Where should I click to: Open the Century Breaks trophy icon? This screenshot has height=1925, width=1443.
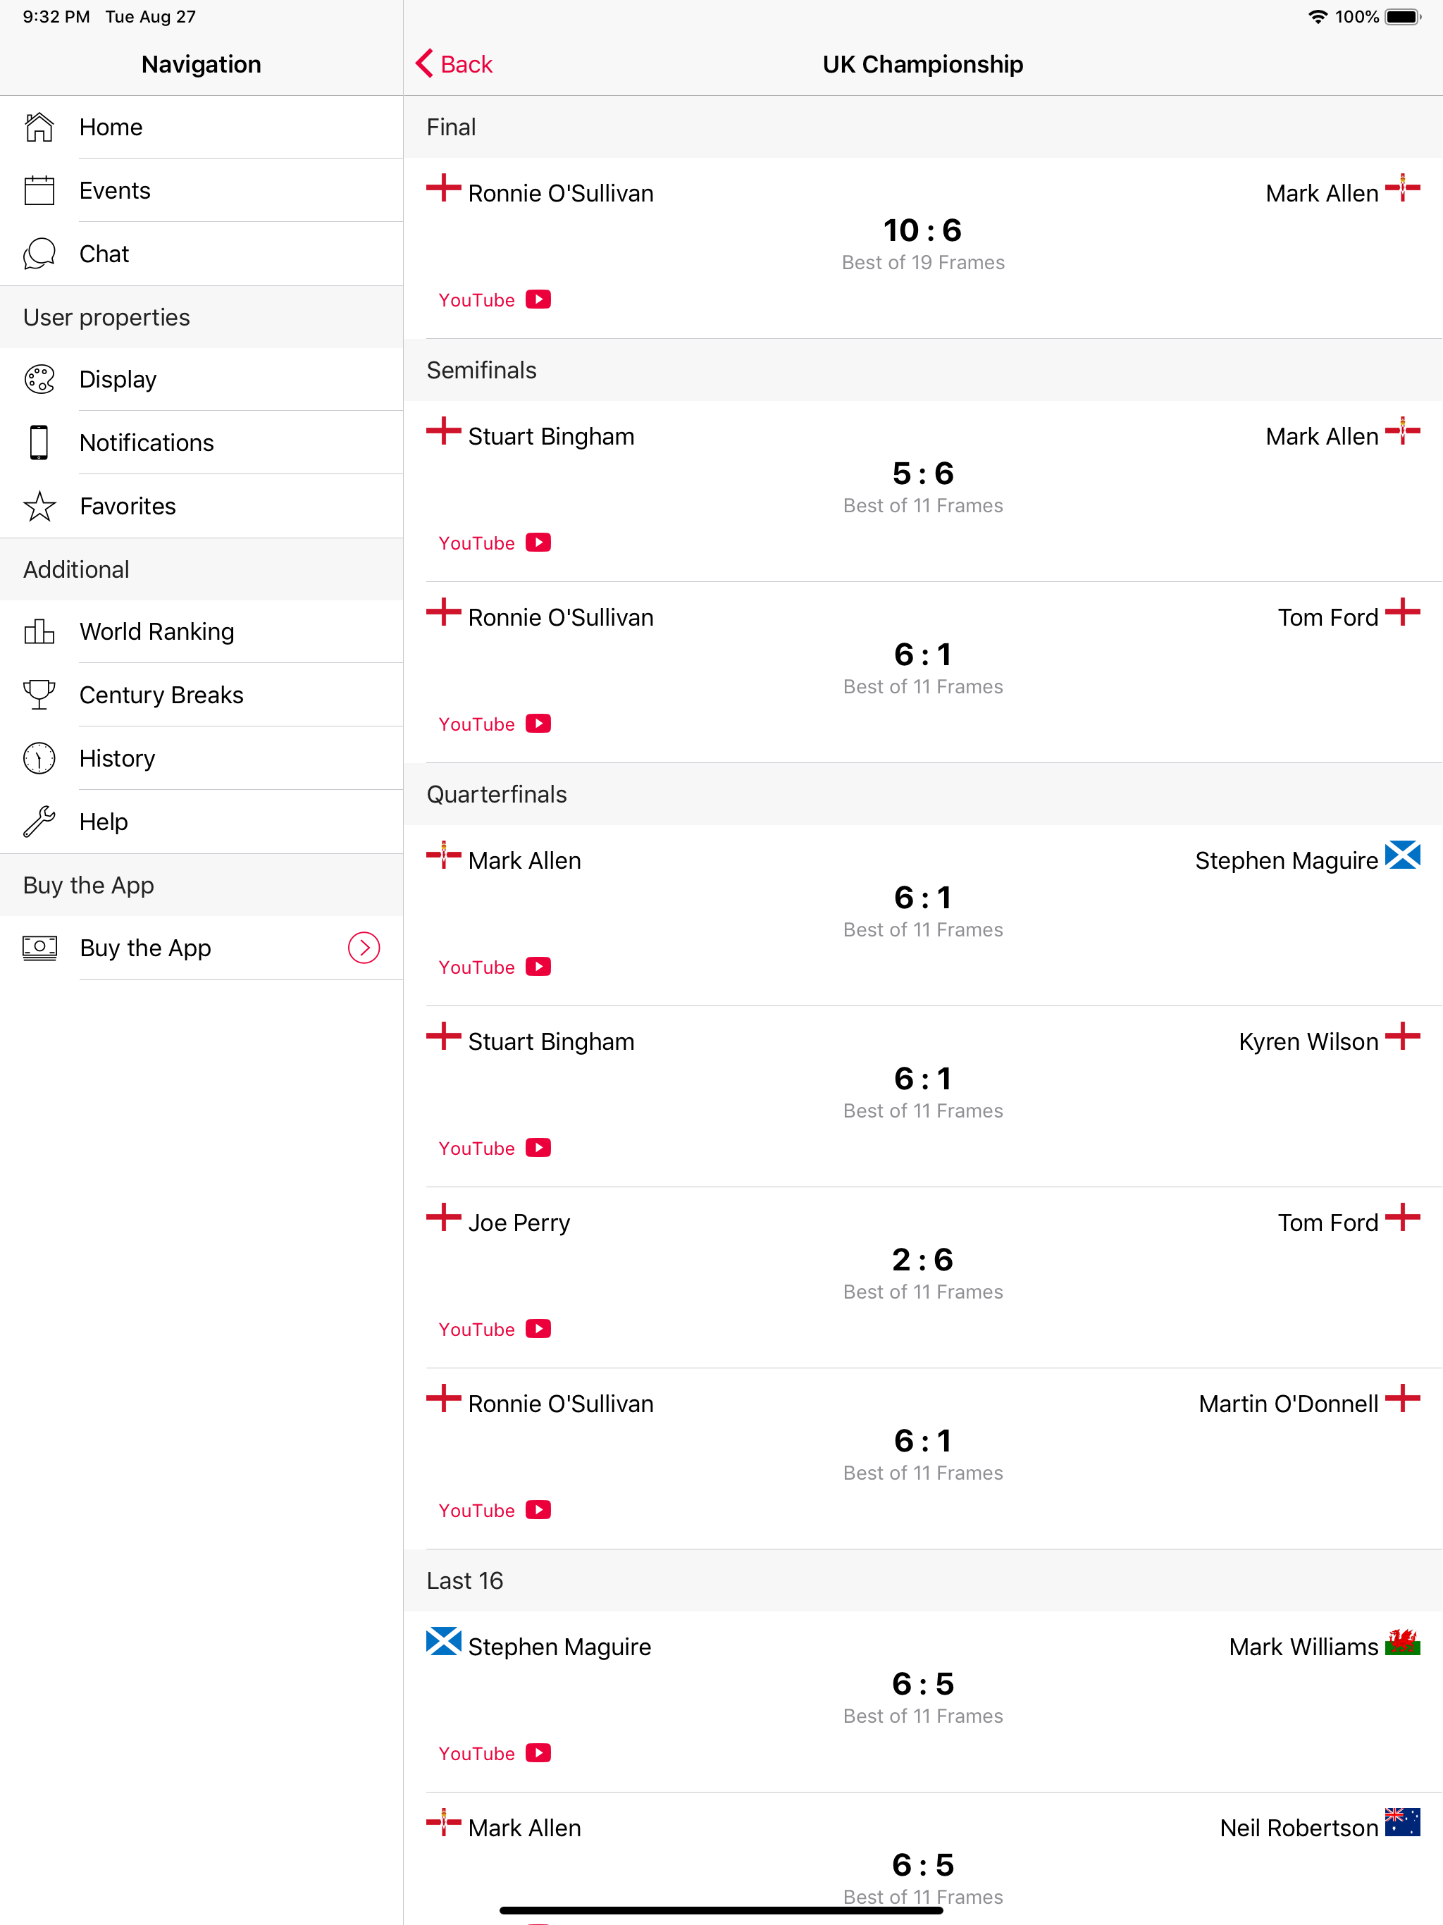tap(39, 695)
